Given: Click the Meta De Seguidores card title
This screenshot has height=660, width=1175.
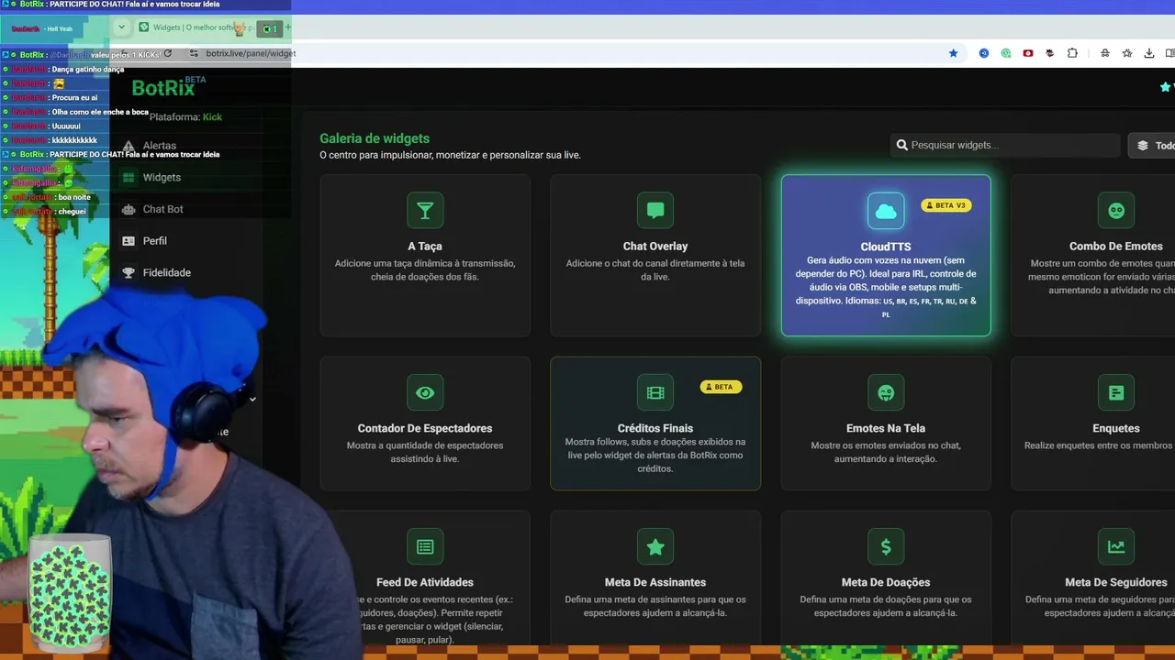Looking at the screenshot, I should pyautogui.click(x=1116, y=582).
